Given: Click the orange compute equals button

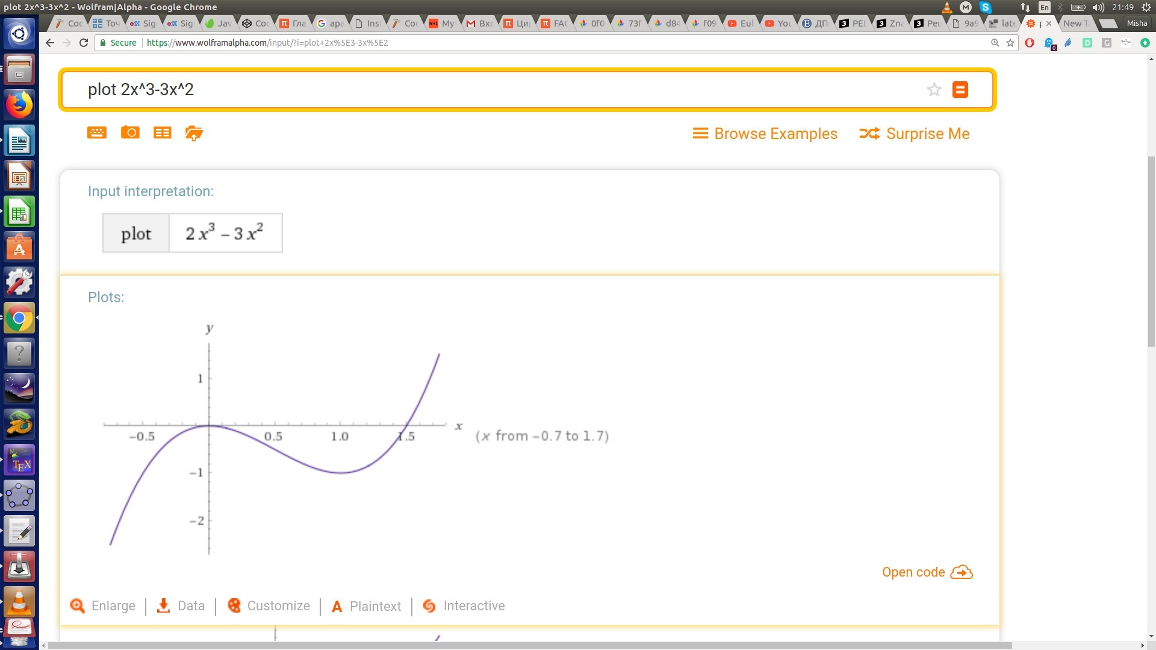Looking at the screenshot, I should tap(960, 90).
